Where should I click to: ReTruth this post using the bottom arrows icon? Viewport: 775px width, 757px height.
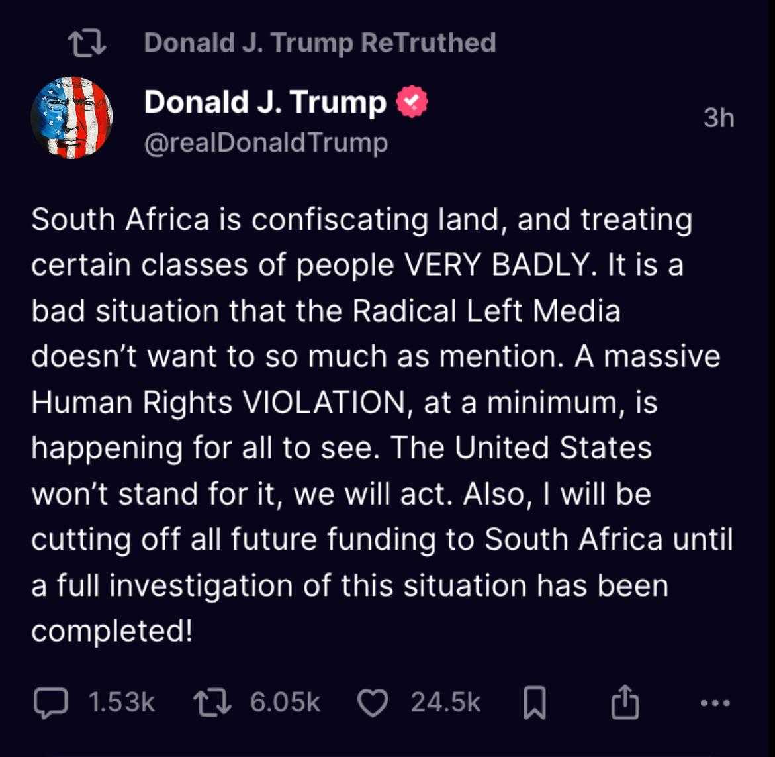coord(211,703)
